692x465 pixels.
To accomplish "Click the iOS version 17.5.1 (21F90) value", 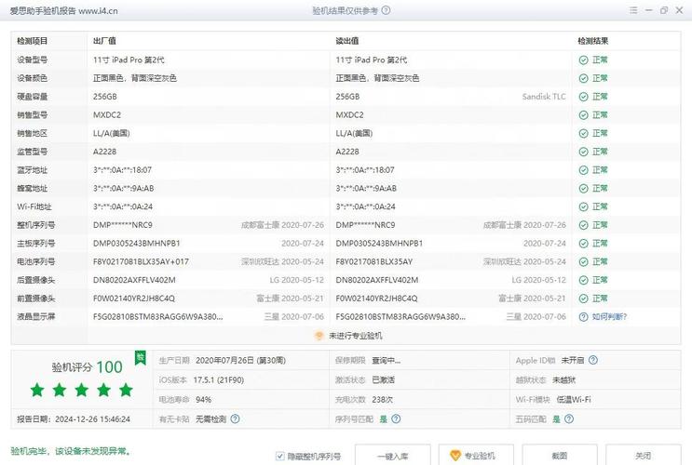I will (x=219, y=380).
